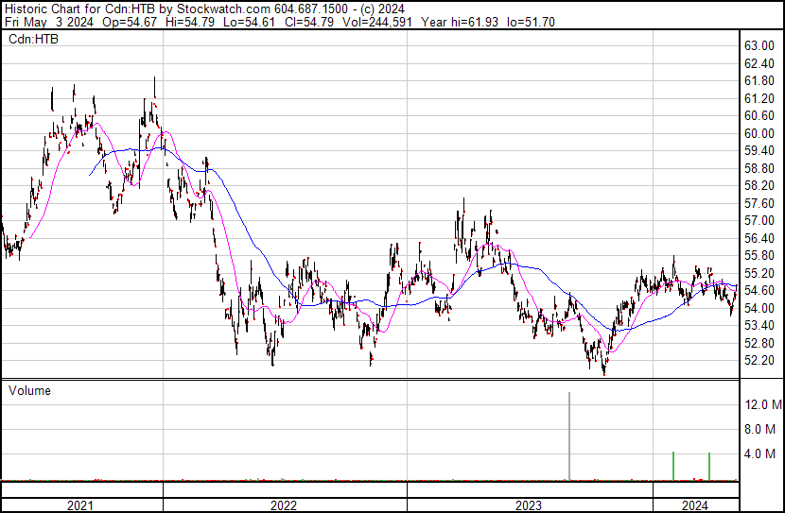Click the 63.00 price axis label

[x=759, y=45]
